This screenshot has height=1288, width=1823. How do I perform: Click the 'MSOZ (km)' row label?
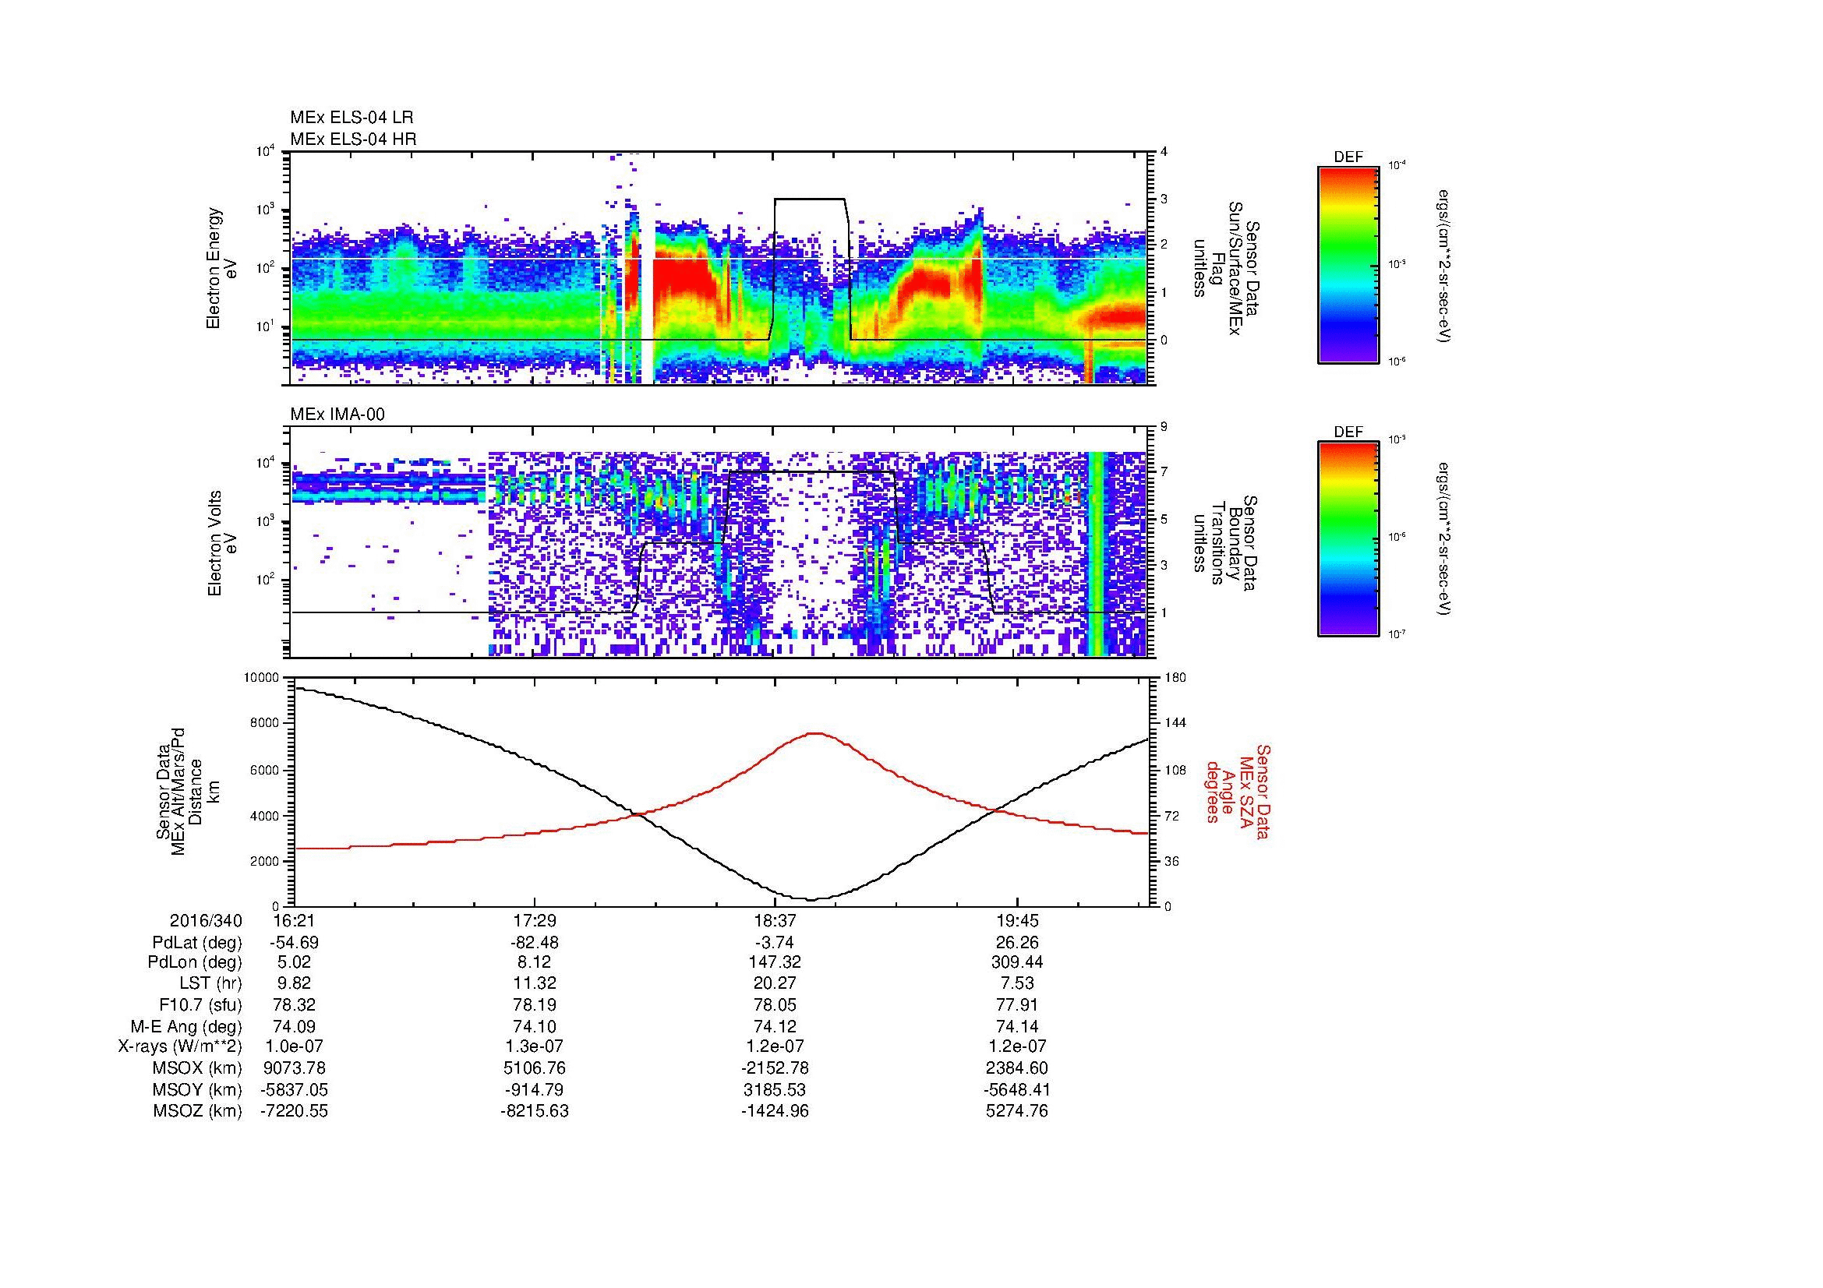[x=198, y=1111]
